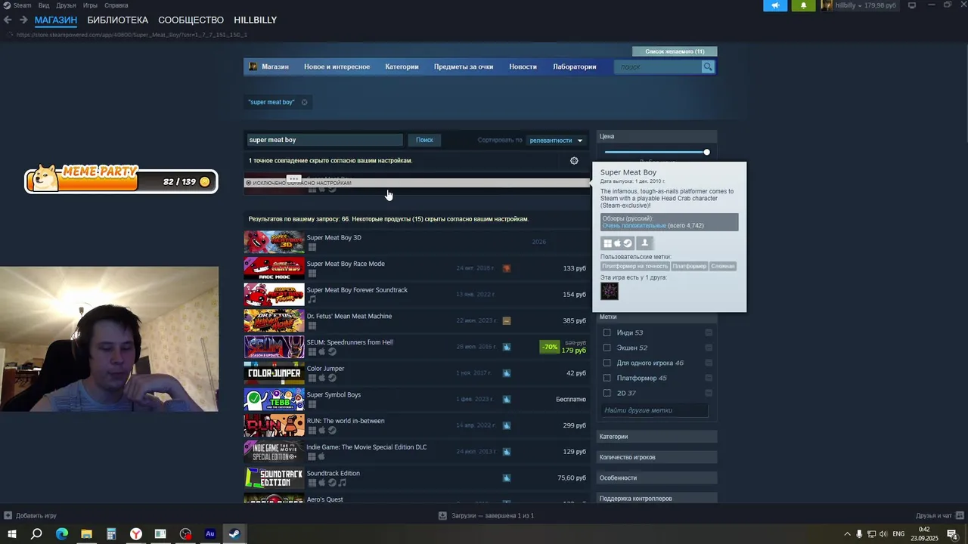Open Yandex Browser from the taskbar
The width and height of the screenshot is (968, 544).
coord(136,534)
